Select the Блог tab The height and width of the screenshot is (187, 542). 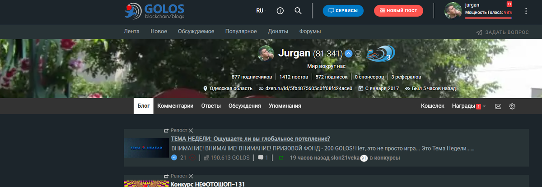pyautogui.click(x=143, y=106)
